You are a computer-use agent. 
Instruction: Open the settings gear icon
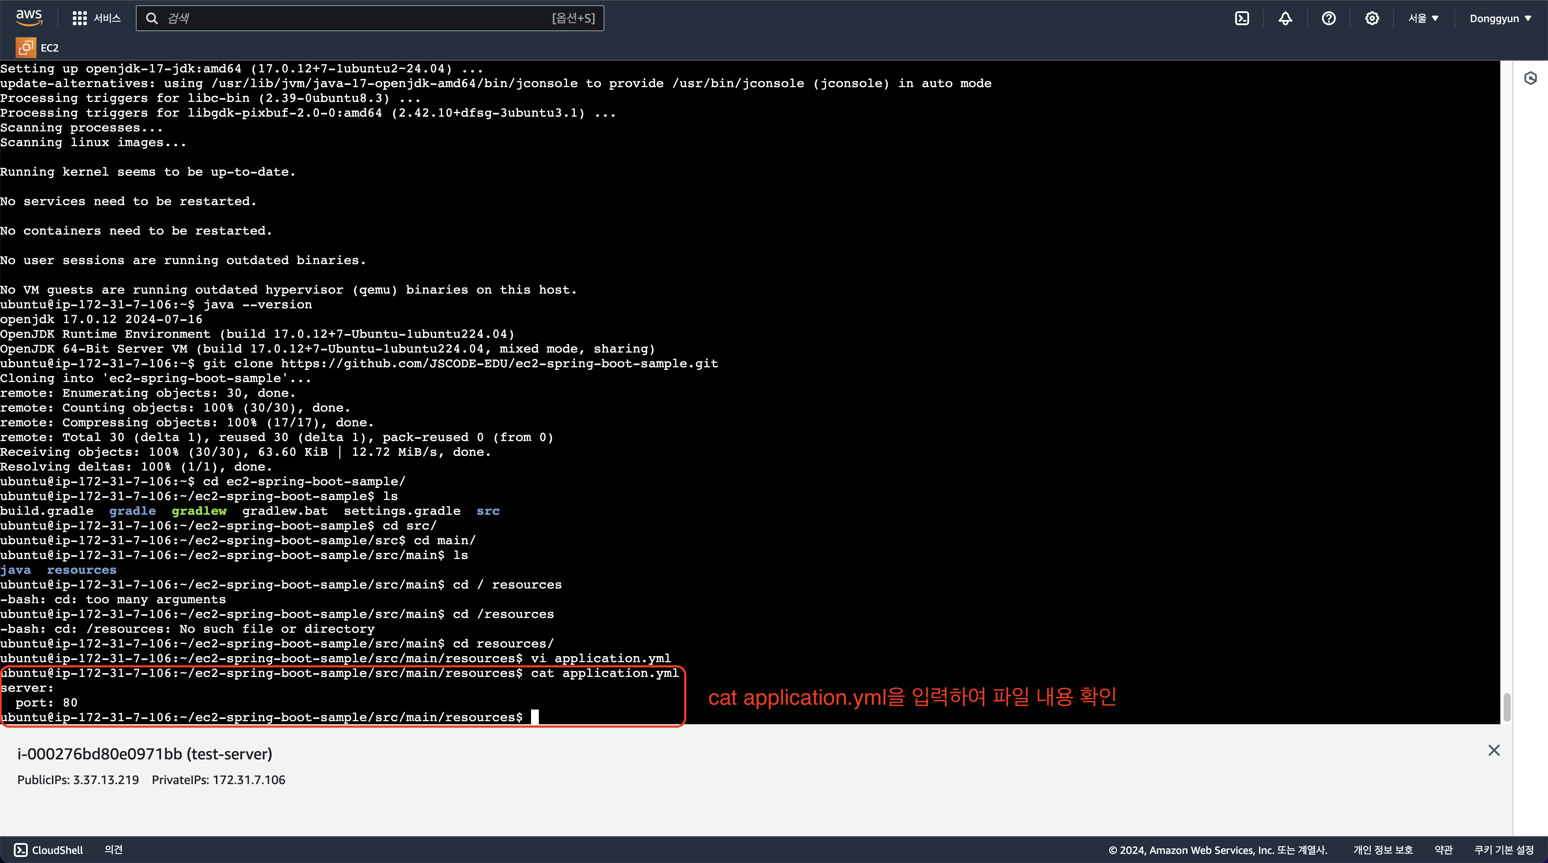tap(1371, 18)
